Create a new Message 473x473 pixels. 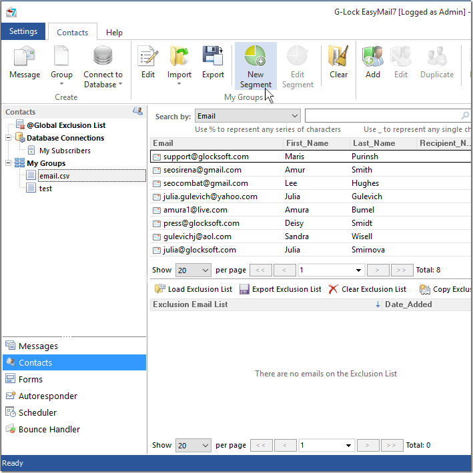25,62
